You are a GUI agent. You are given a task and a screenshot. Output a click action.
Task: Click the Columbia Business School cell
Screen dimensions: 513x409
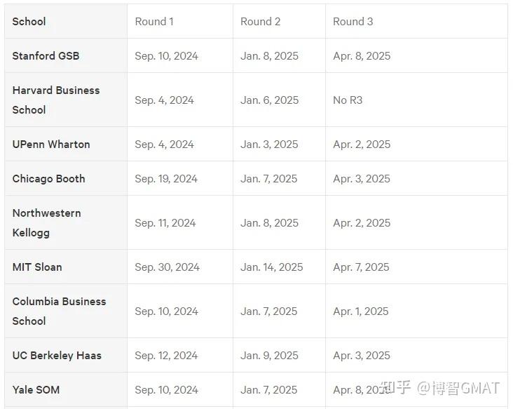point(59,311)
